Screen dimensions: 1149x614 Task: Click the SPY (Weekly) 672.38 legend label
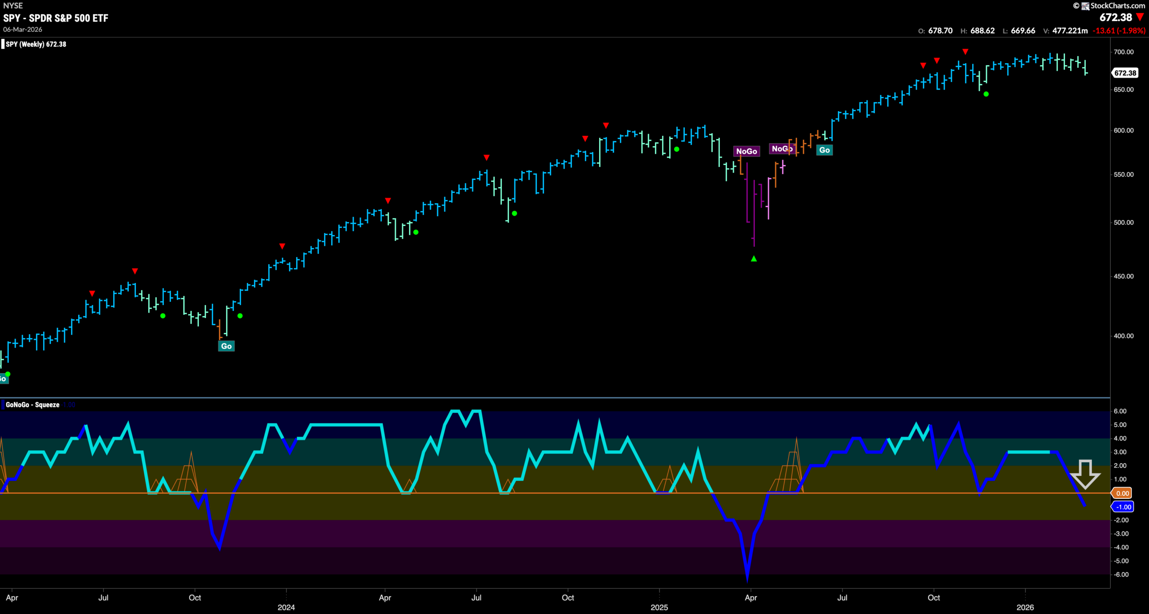pos(36,44)
